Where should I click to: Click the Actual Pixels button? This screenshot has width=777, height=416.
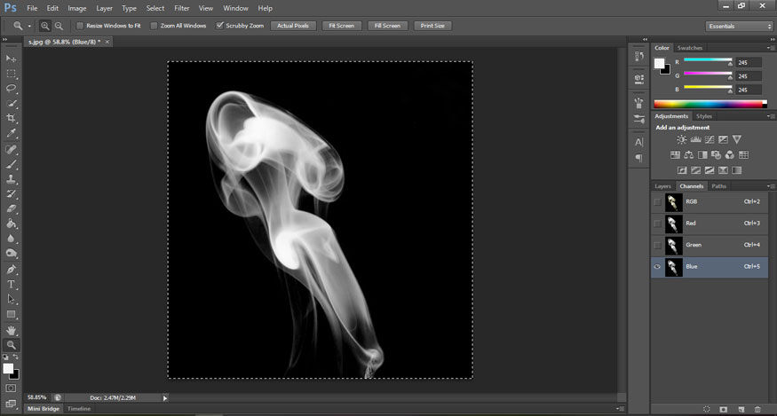click(x=293, y=26)
